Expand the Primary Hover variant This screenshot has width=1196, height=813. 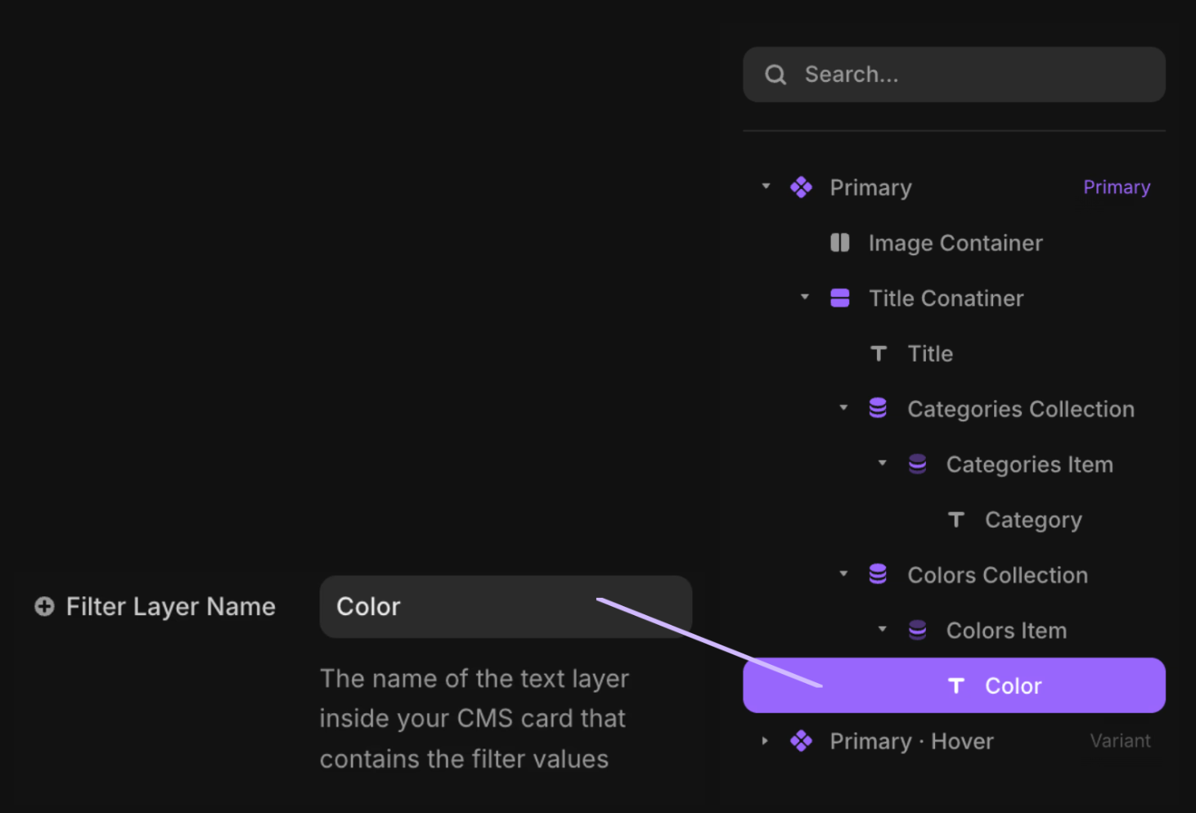[765, 741]
